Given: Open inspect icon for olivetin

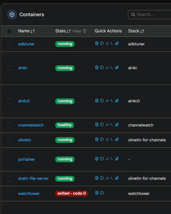Looking at the screenshot, I should point(102,139).
